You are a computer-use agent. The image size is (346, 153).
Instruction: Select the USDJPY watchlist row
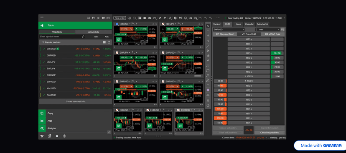76,62
